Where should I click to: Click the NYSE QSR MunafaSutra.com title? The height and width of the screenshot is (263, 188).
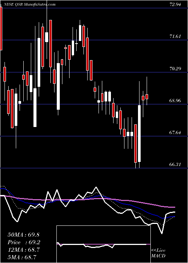click(x=30, y=5)
